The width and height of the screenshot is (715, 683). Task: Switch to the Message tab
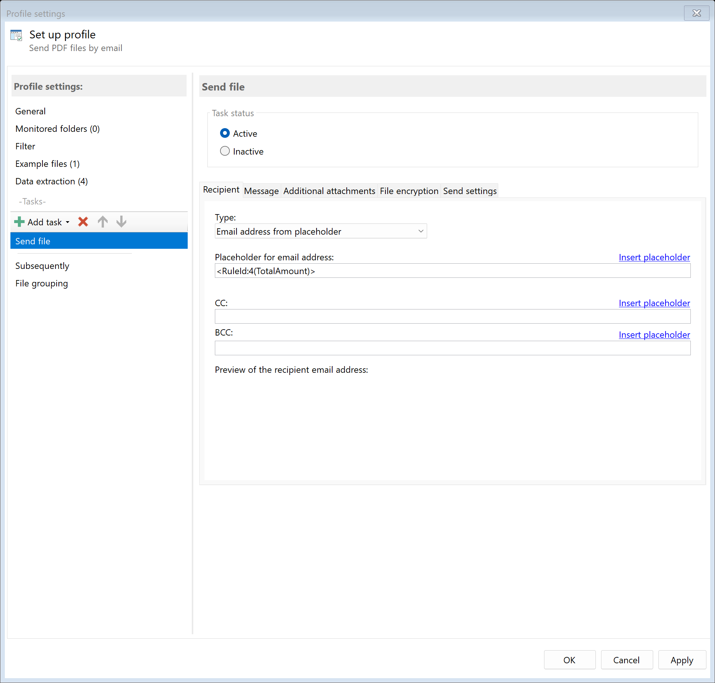pos(261,191)
